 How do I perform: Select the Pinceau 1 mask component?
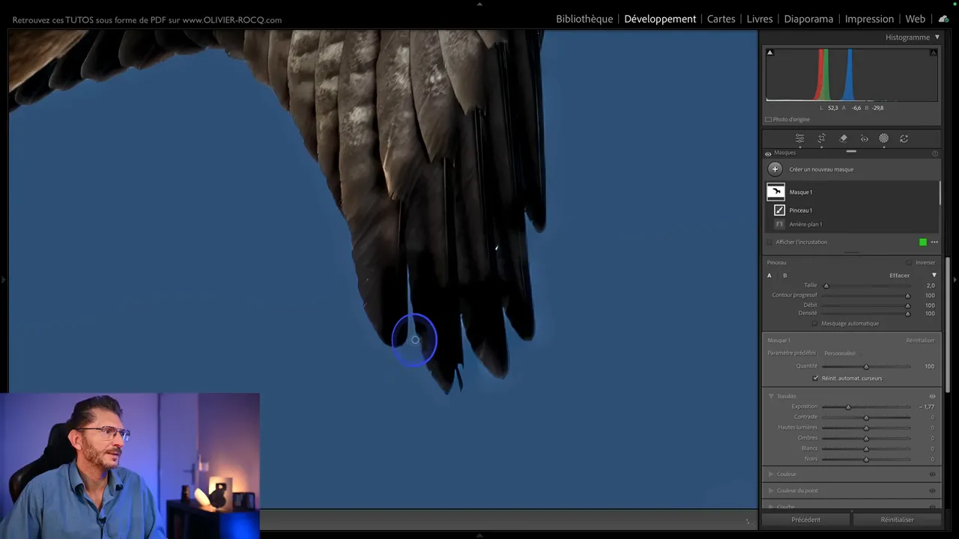800,210
